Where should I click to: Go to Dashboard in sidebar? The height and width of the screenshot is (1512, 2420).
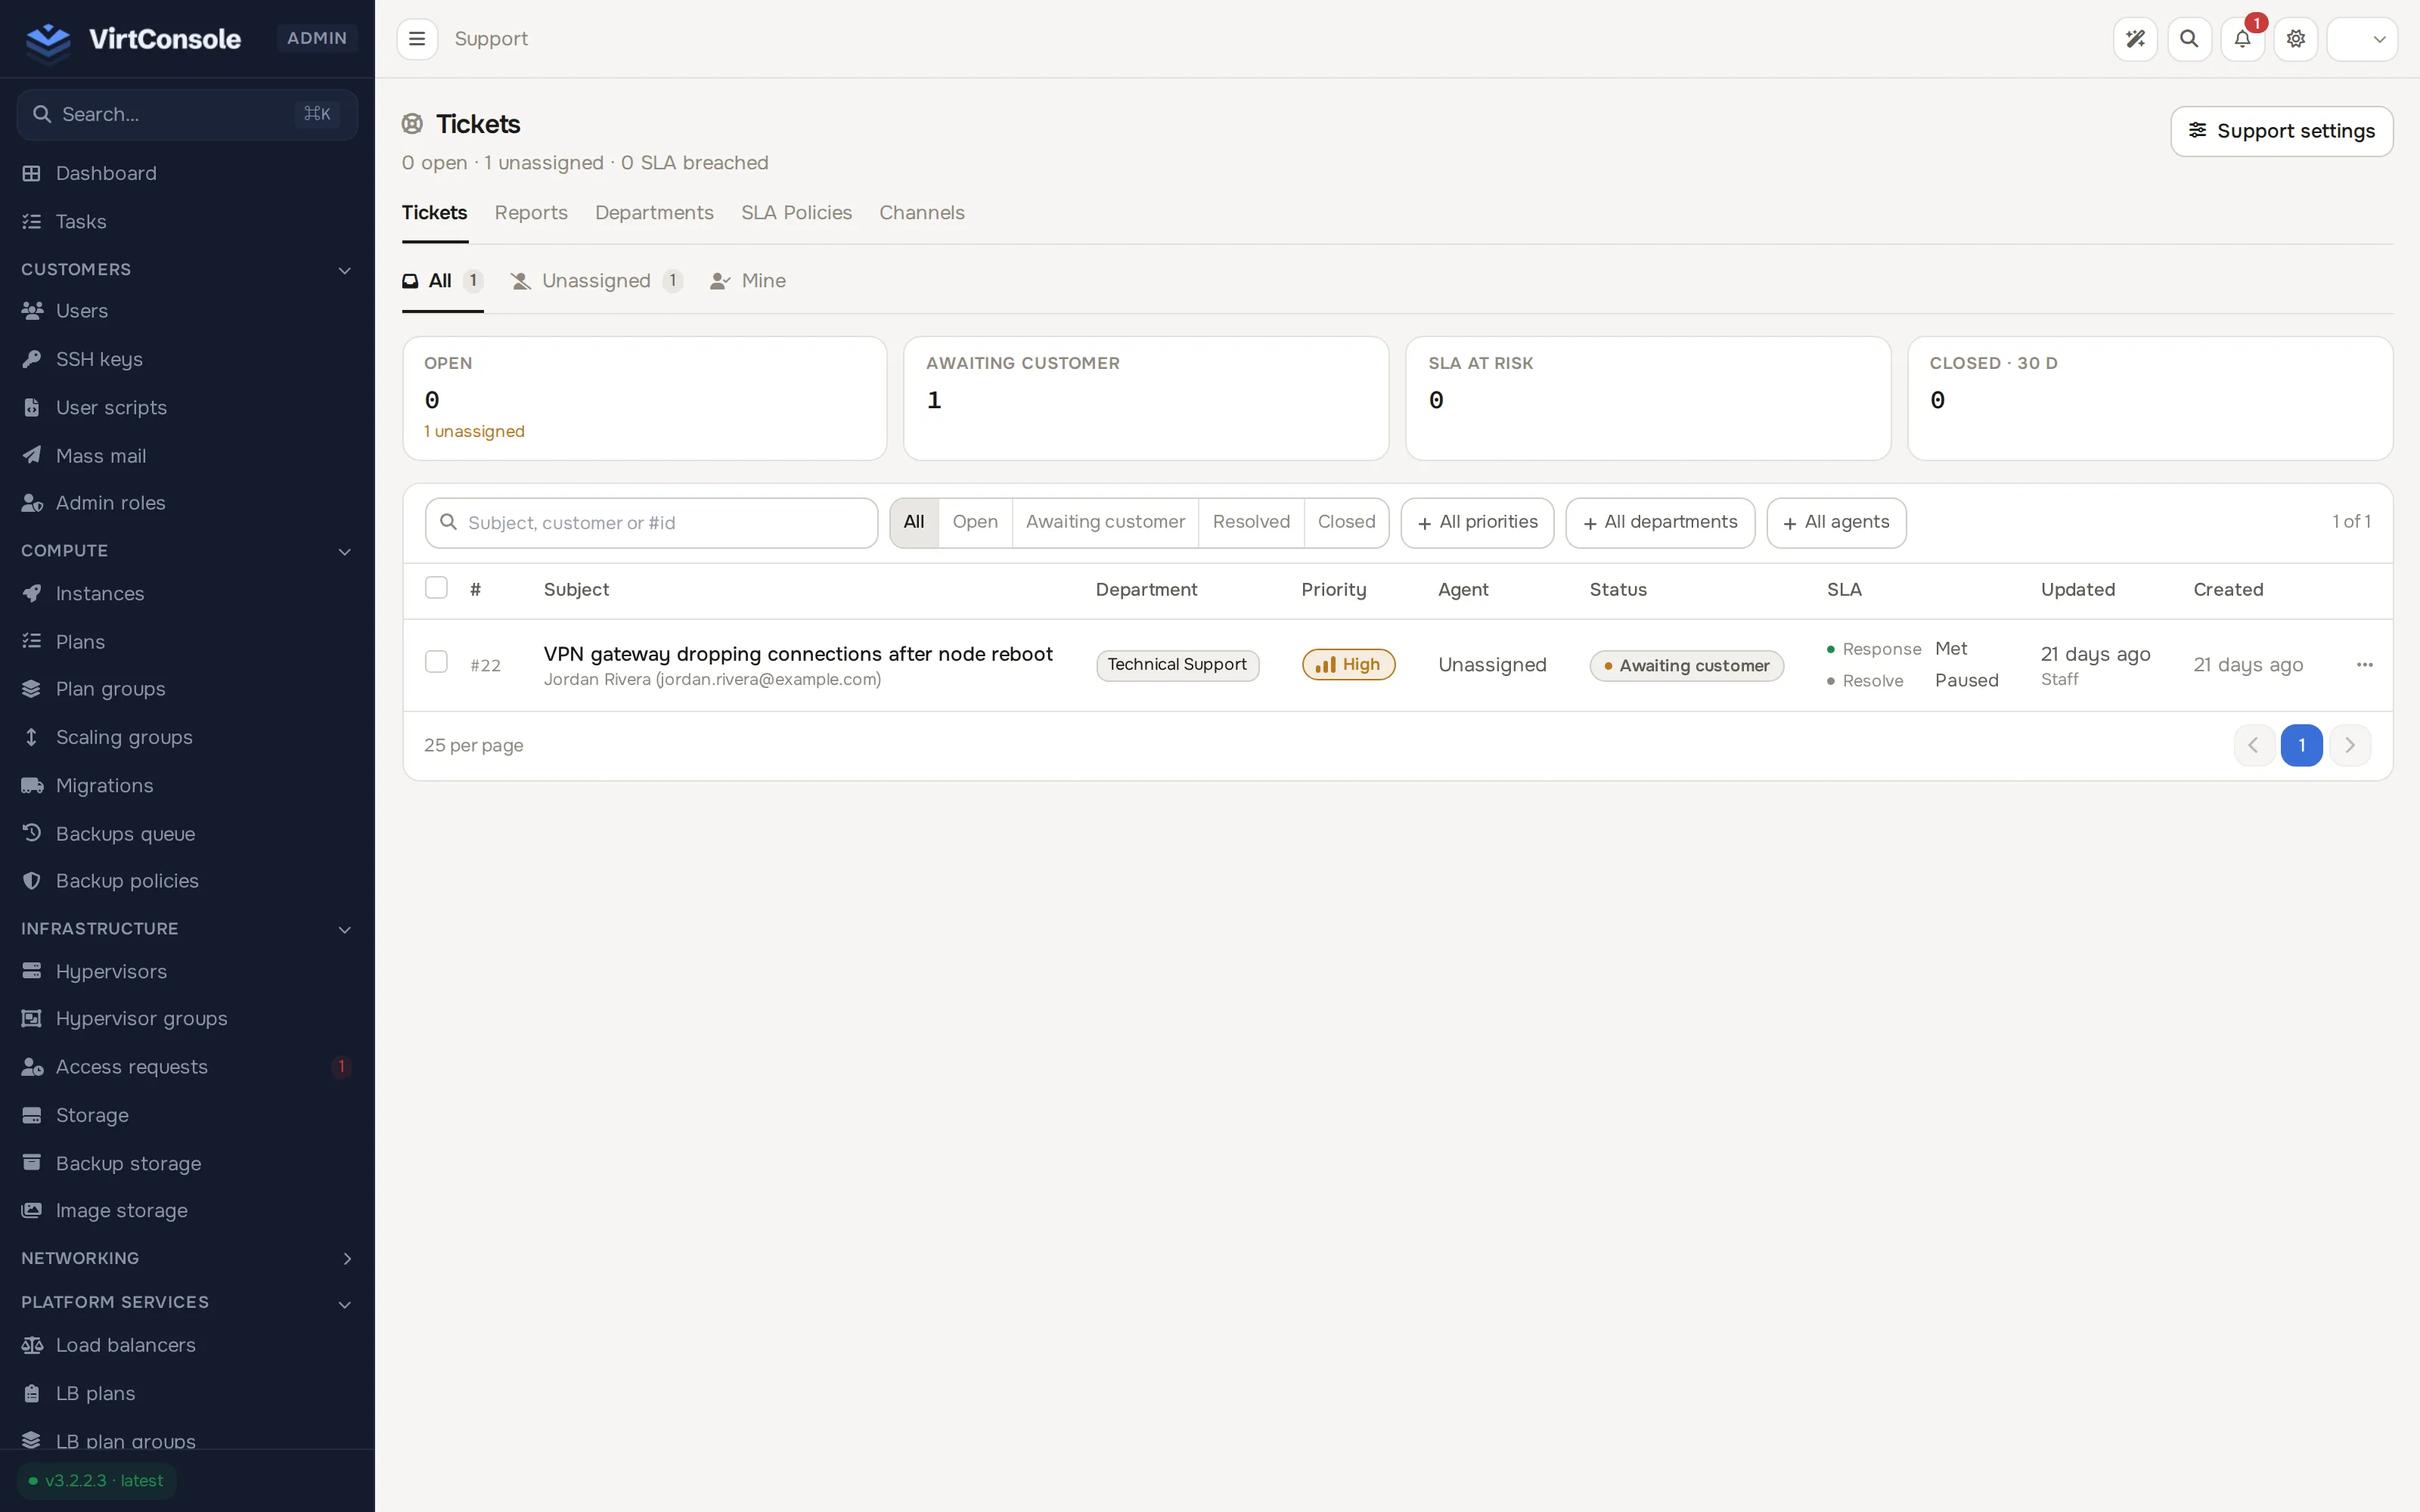click(187, 173)
